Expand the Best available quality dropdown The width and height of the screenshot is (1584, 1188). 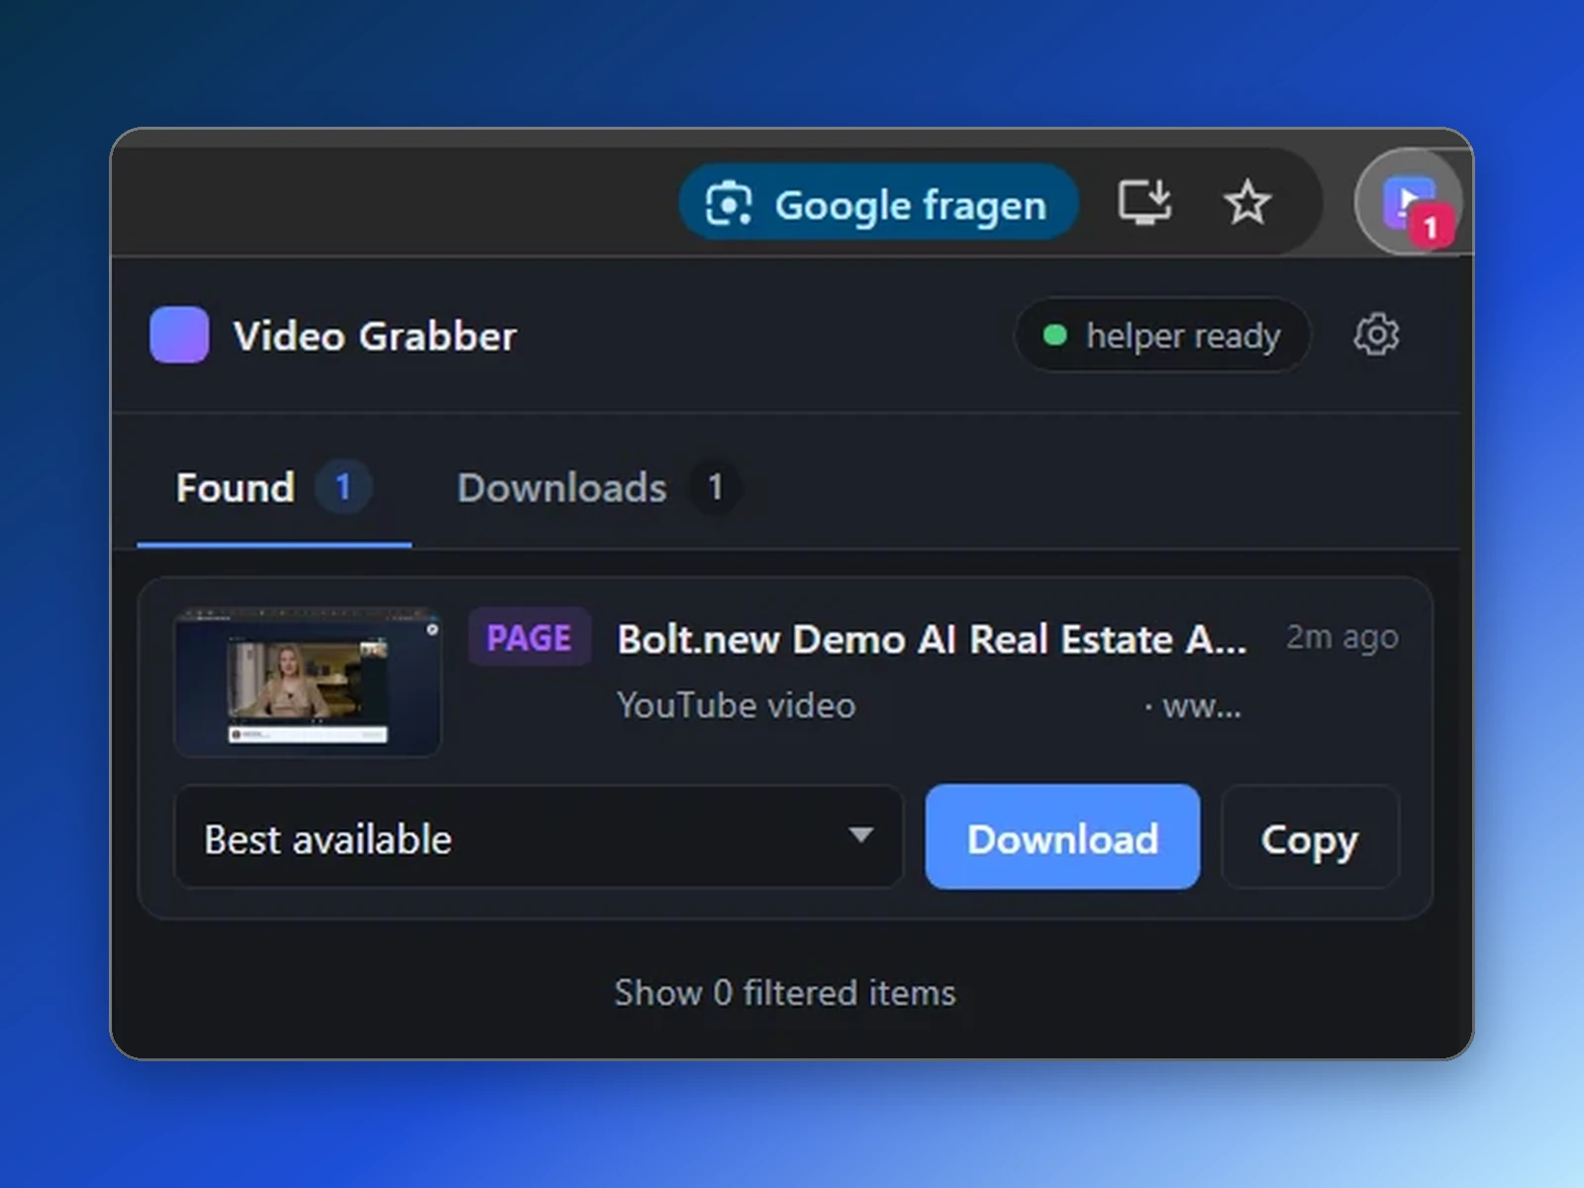tap(538, 838)
